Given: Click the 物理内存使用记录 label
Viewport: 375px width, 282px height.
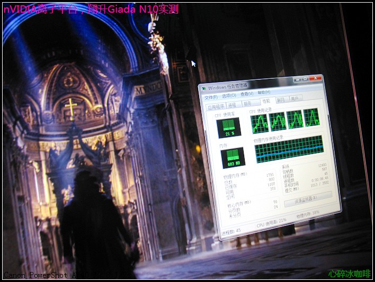Looking at the screenshot, I should click(269, 139).
